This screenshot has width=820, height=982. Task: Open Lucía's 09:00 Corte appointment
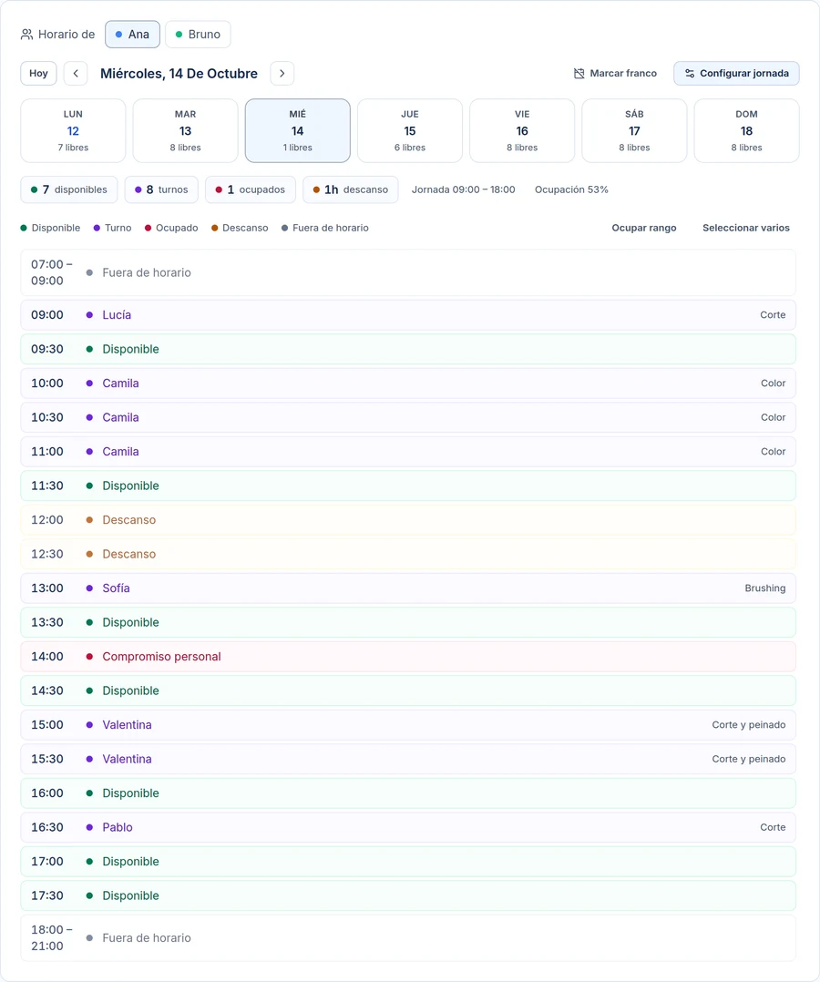tap(408, 315)
